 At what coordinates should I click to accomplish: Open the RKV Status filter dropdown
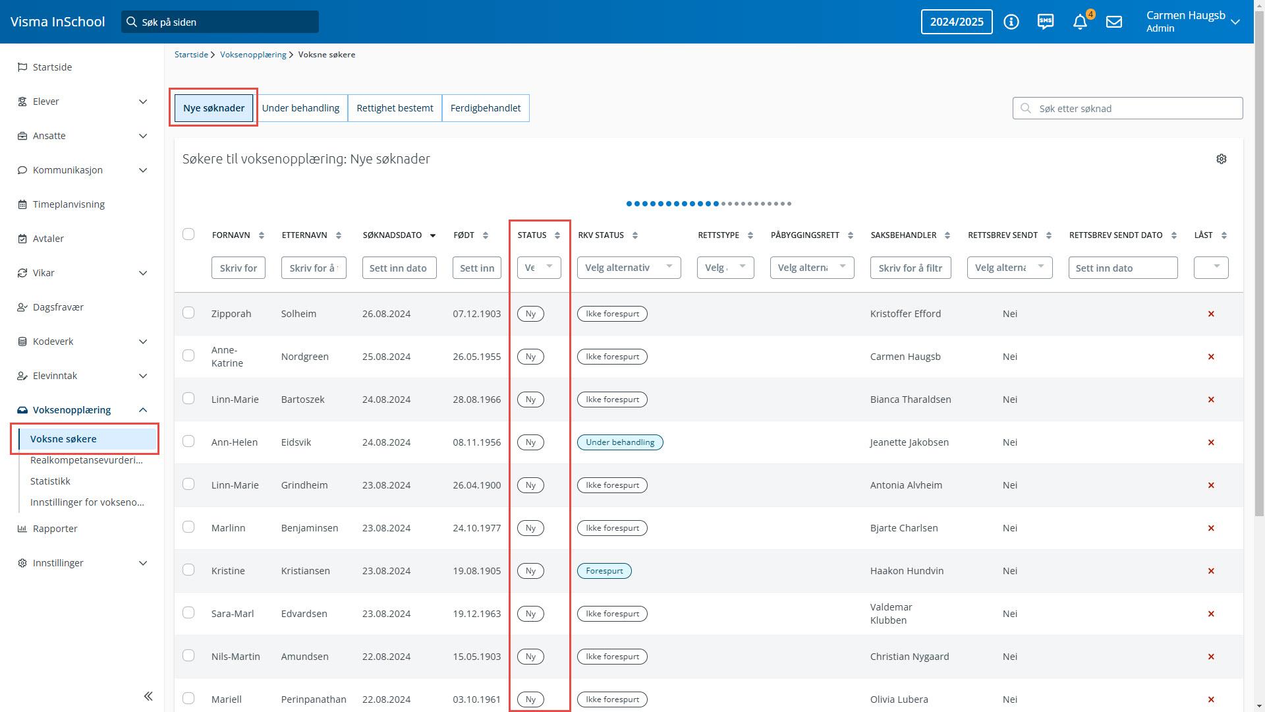629,268
